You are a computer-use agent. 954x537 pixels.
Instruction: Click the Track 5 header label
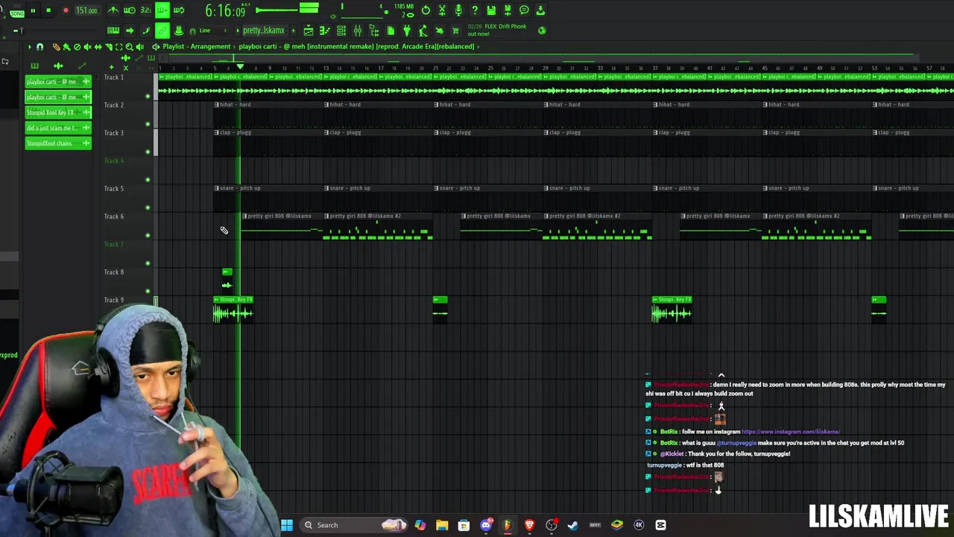[114, 188]
